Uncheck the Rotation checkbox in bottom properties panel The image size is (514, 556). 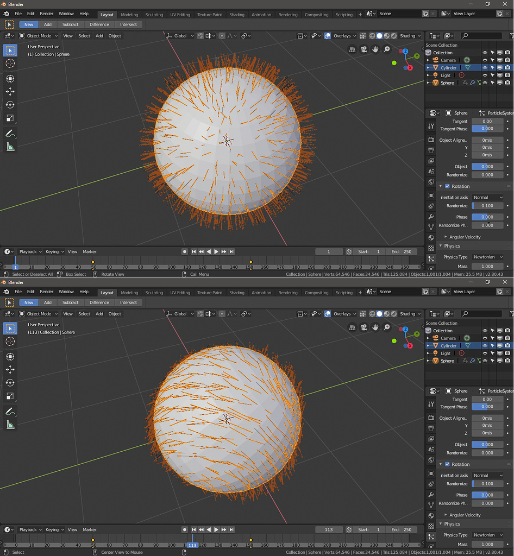(x=447, y=464)
